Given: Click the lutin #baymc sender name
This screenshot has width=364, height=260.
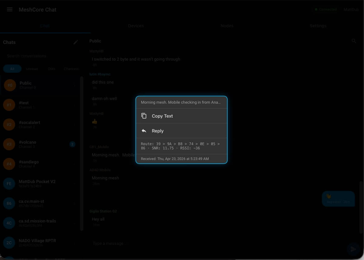Looking at the screenshot, I should point(100,74).
